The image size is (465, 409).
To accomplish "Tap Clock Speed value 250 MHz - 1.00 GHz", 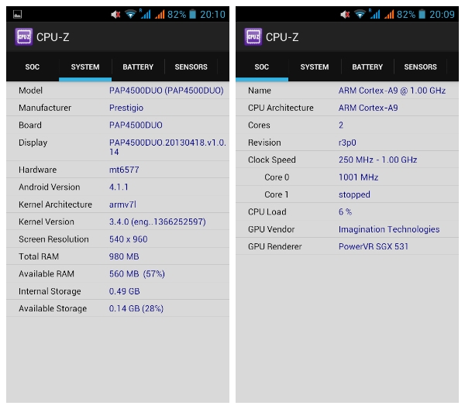I will coord(378,160).
